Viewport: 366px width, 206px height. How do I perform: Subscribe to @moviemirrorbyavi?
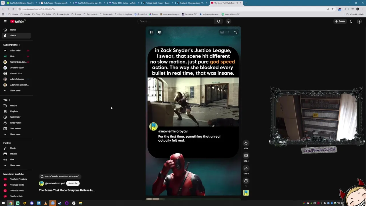(x=73, y=183)
